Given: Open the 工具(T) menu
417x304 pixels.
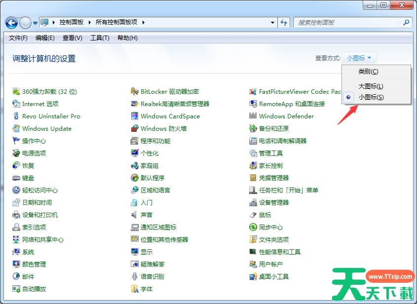Looking at the screenshot, I should coord(100,38).
